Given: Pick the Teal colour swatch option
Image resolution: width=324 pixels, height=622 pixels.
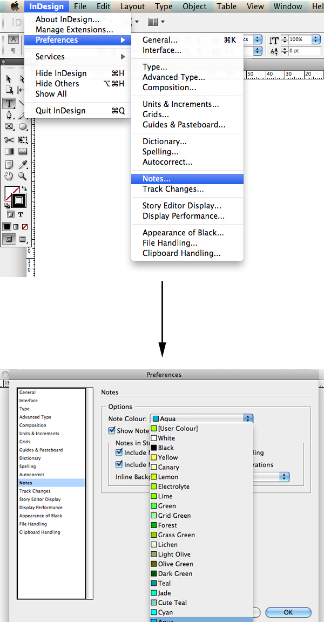Looking at the screenshot, I should (201, 583).
